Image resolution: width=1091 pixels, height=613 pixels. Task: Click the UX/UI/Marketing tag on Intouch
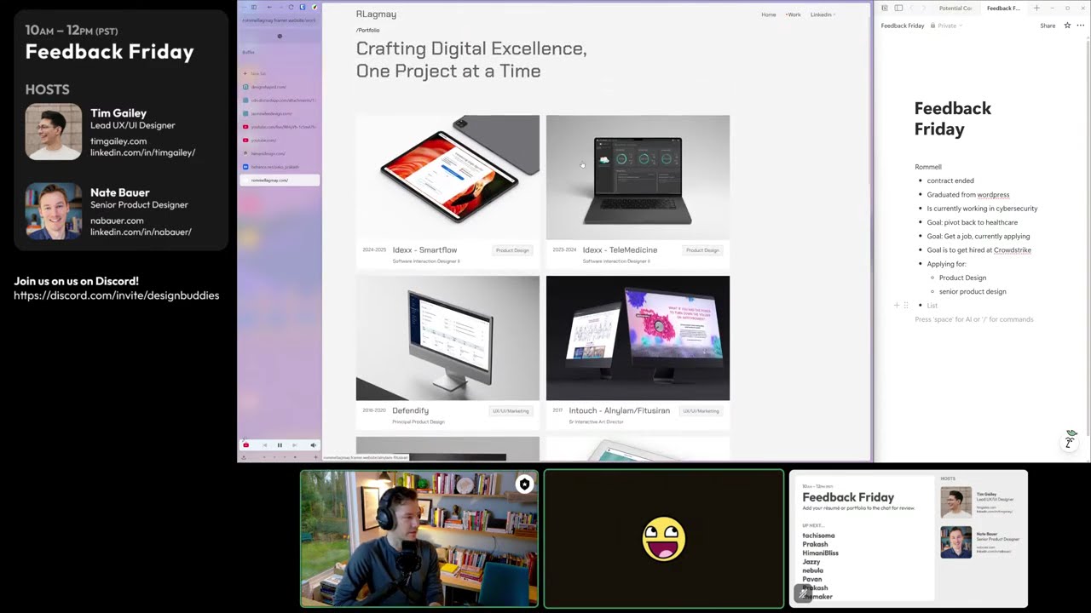pos(701,411)
